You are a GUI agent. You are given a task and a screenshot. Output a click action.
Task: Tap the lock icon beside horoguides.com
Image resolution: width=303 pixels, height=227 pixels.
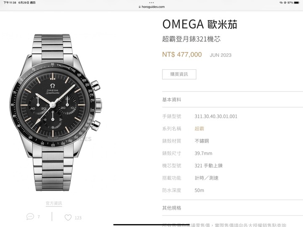(x=140, y=7)
